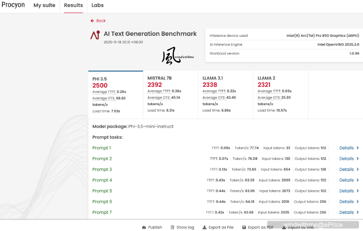Expand details chevron for Prompt 4

click(x=357, y=180)
